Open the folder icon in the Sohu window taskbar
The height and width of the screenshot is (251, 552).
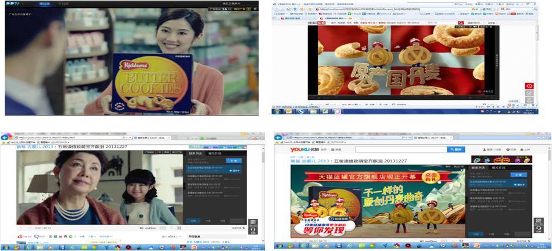(313, 111)
